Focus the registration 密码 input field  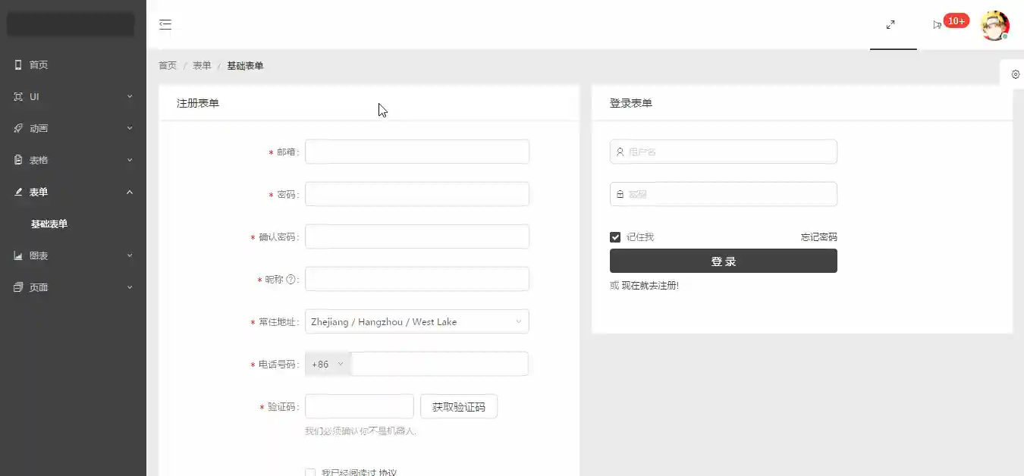tap(416, 194)
